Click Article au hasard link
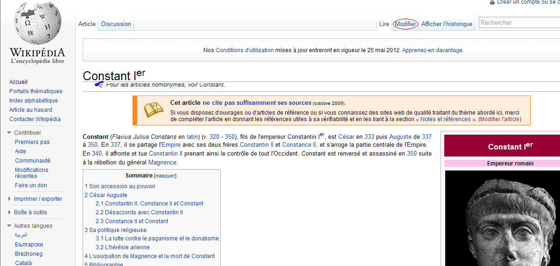 [31, 110]
